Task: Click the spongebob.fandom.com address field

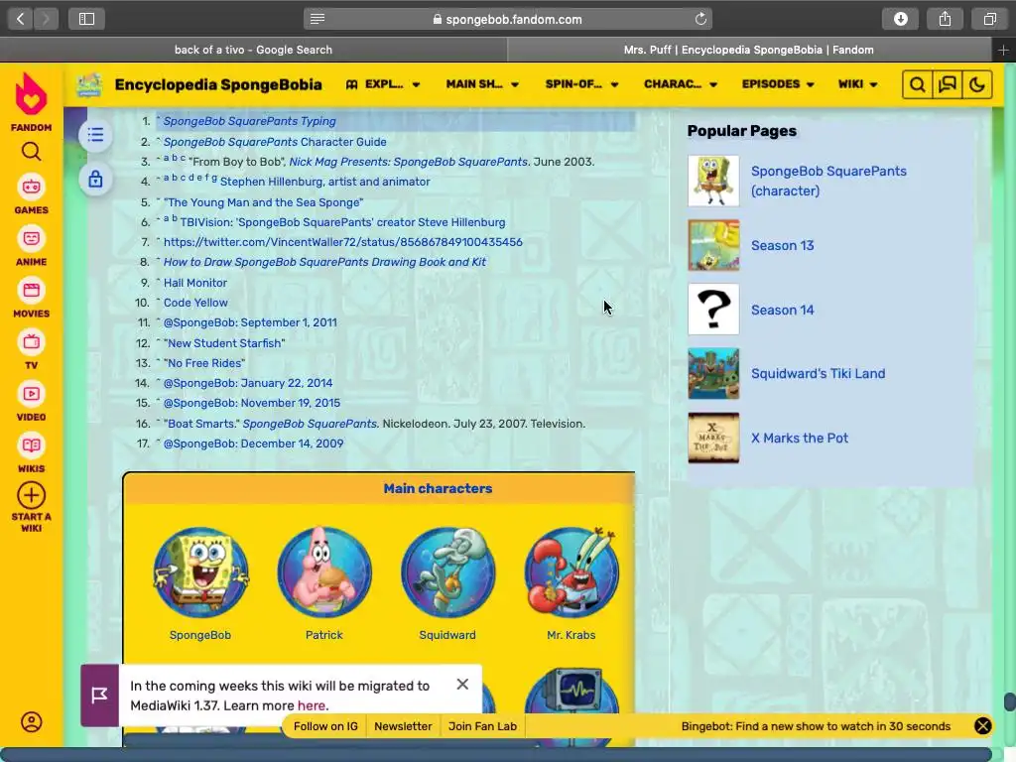Action: pyautogui.click(x=507, y=19)
